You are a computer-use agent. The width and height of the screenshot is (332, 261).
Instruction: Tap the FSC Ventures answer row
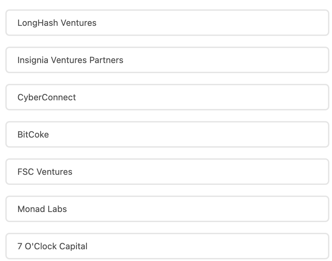coord(167,172)
